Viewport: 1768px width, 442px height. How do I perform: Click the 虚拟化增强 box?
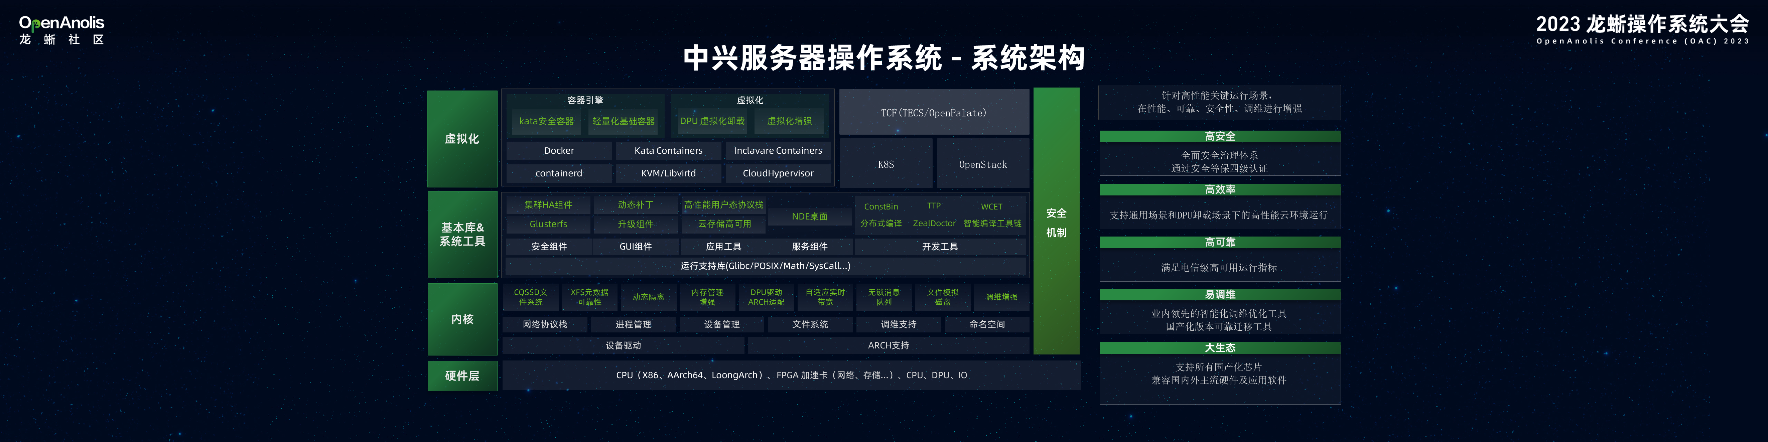point(789,122)
